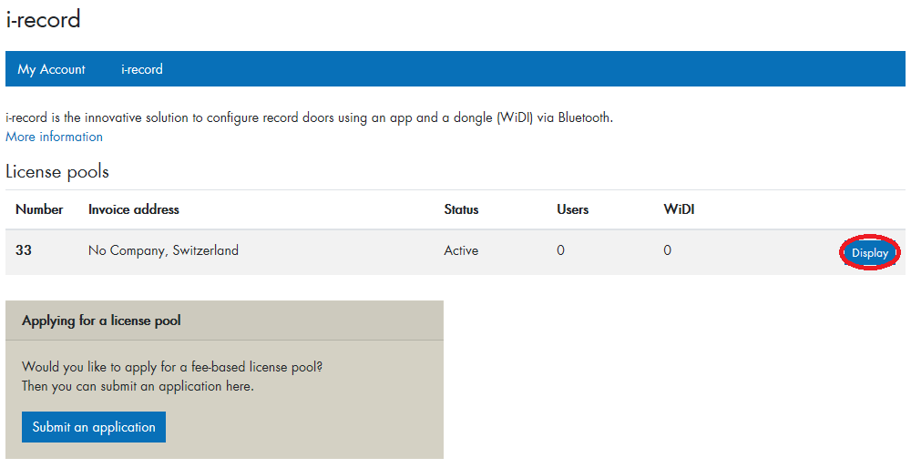Image resolution: width=911 pixels, height=468 pixels.
Task: Click the Submit an application button
Action: [x=94, y=427]
